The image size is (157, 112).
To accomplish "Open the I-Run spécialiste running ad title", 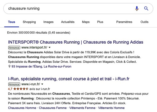I will point(69,79).
